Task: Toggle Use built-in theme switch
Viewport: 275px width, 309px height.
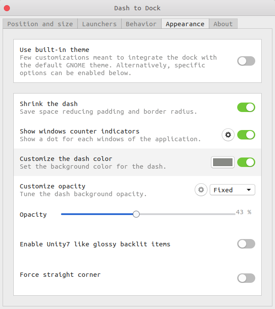Action: pyautogui.click(x=246, y=61)
